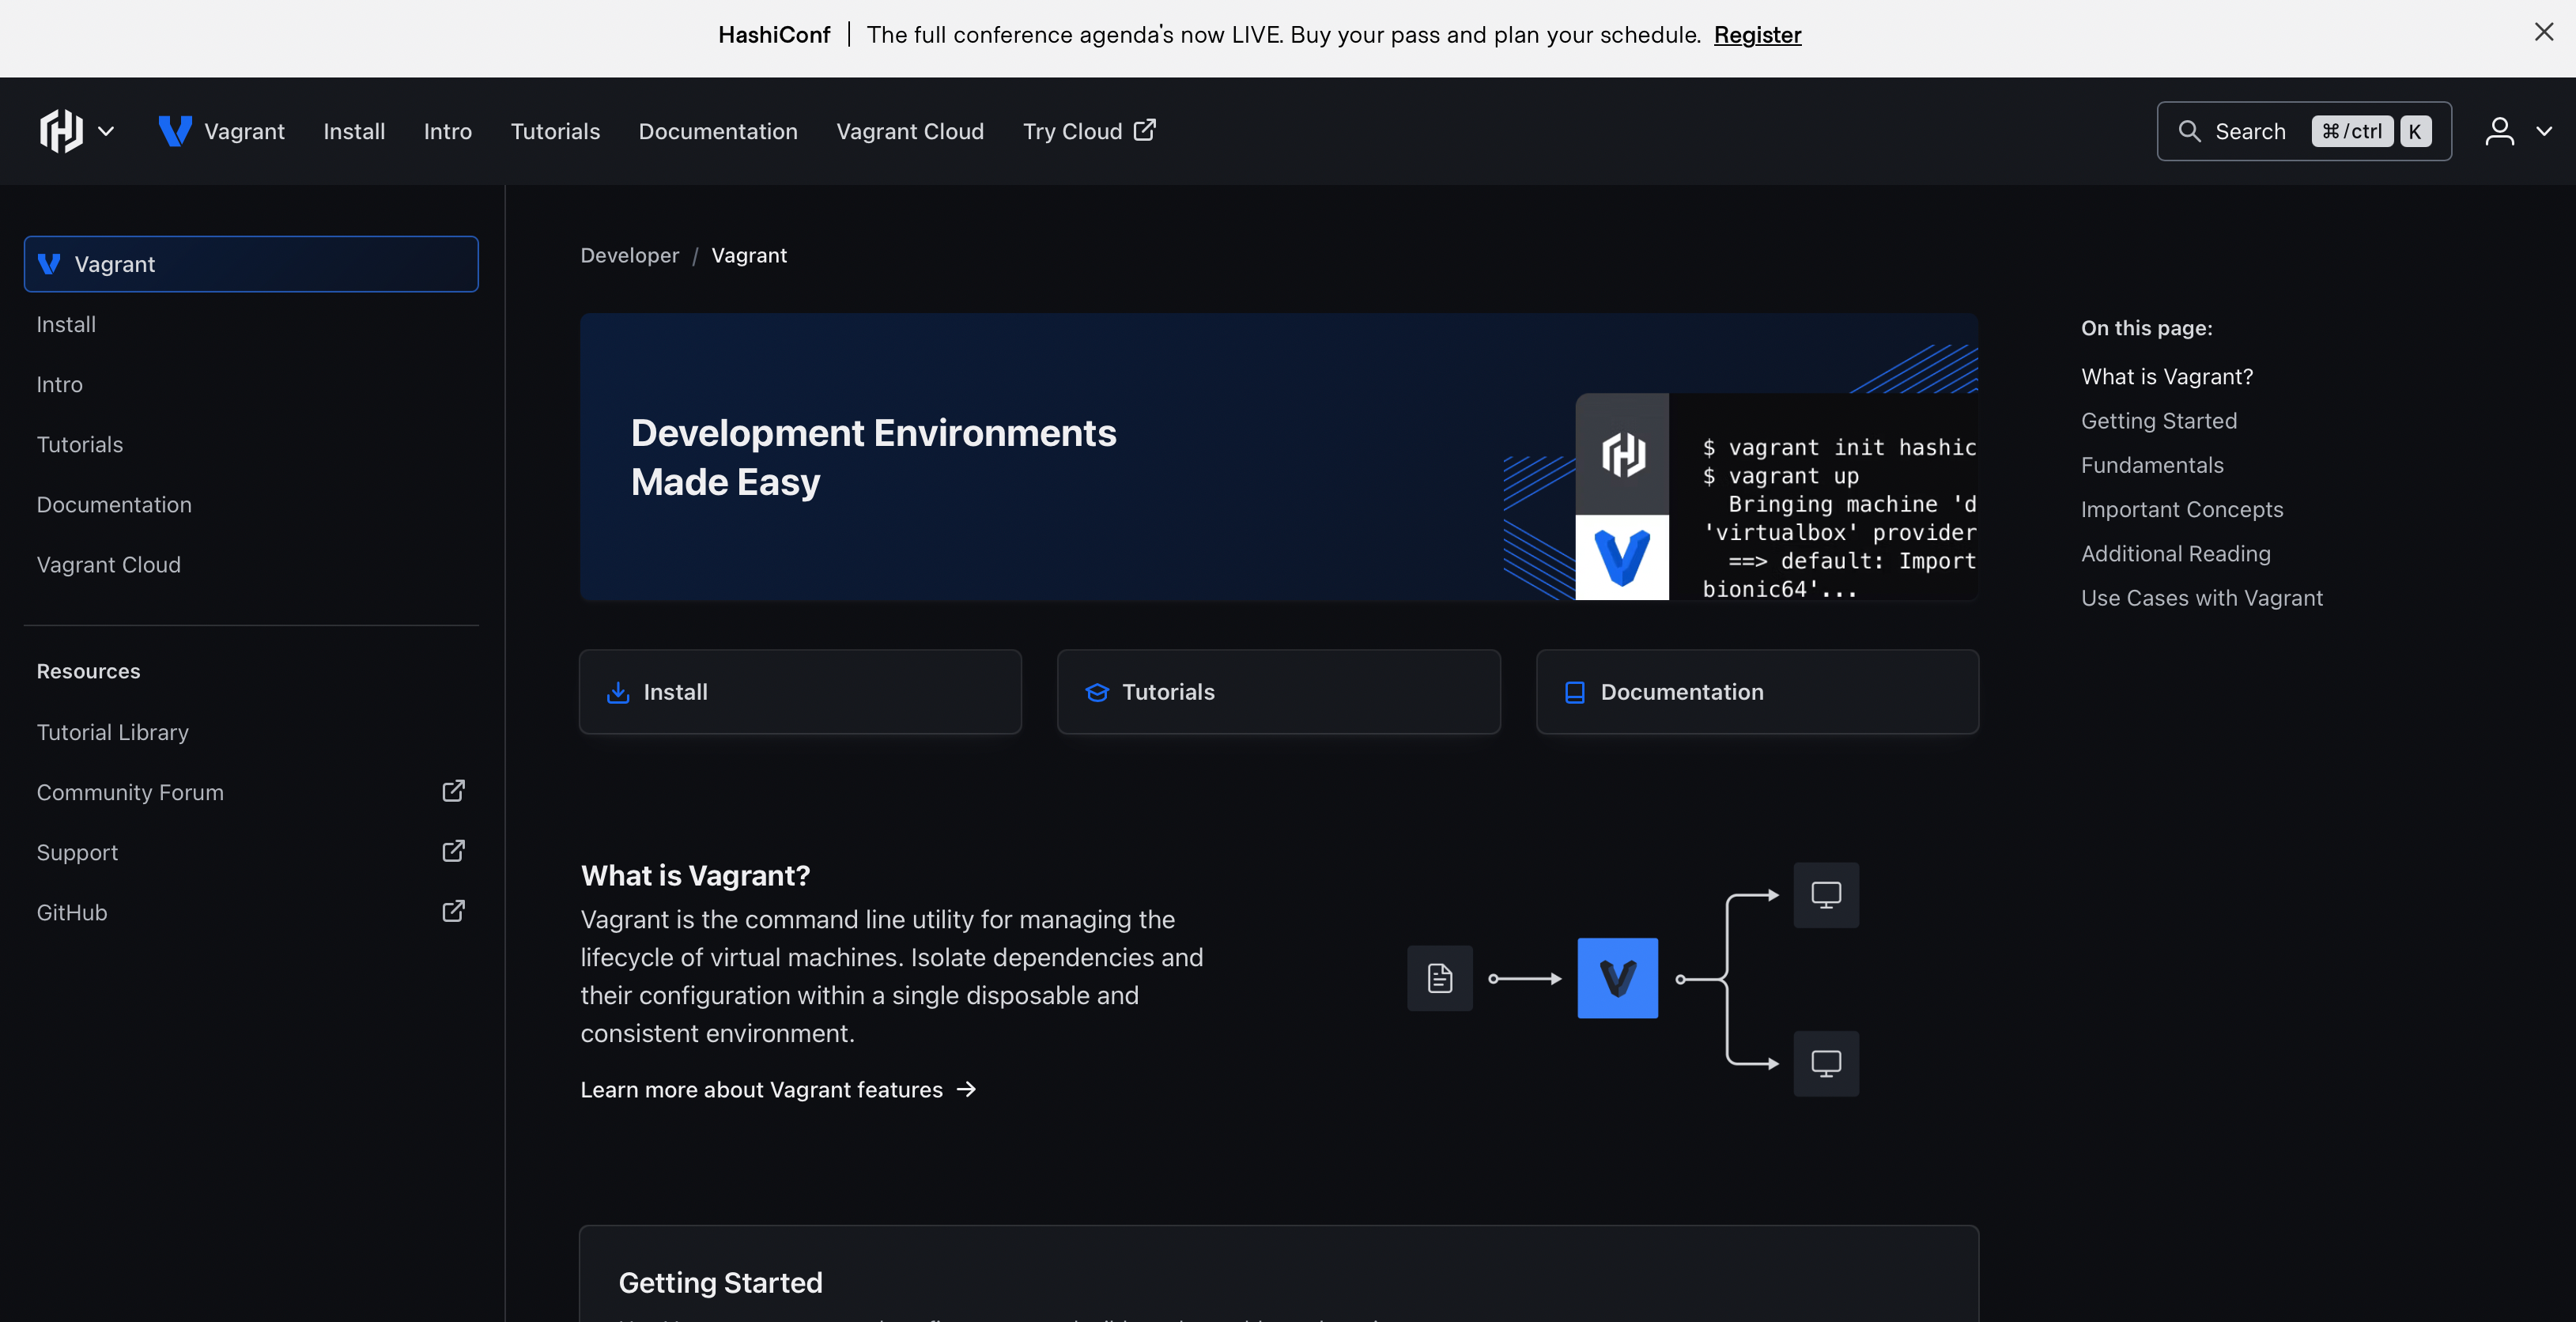Close the HashiConf announcement banner
This screenshot has width=2576, height=1322.
[x=2544, y=32]
